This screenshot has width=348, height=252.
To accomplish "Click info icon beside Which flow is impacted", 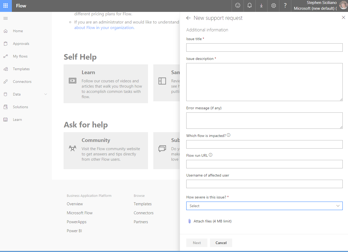I will (228, 135).
